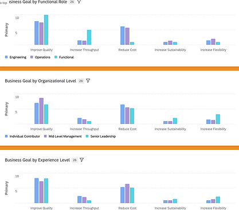Viewport: 239px width, 210px height.
Task: Click Senior Leadership bar for Improve Quality
Action: coord(46,114)
